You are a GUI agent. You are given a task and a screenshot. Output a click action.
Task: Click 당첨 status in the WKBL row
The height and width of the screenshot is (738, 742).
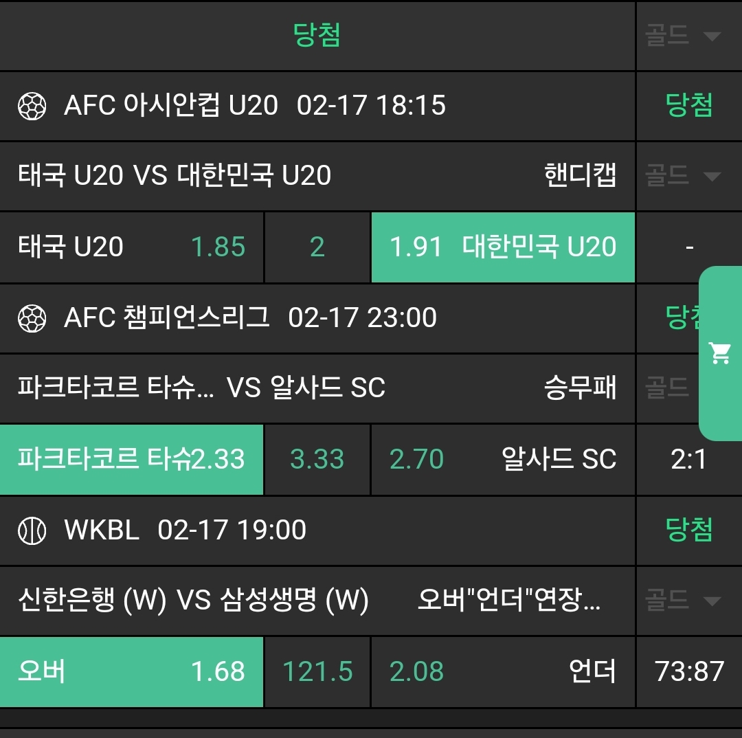[x=689, y=530]
